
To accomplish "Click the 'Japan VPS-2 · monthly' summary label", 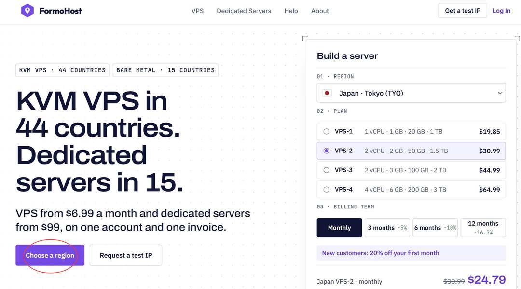I will click(x=349, y=281).
